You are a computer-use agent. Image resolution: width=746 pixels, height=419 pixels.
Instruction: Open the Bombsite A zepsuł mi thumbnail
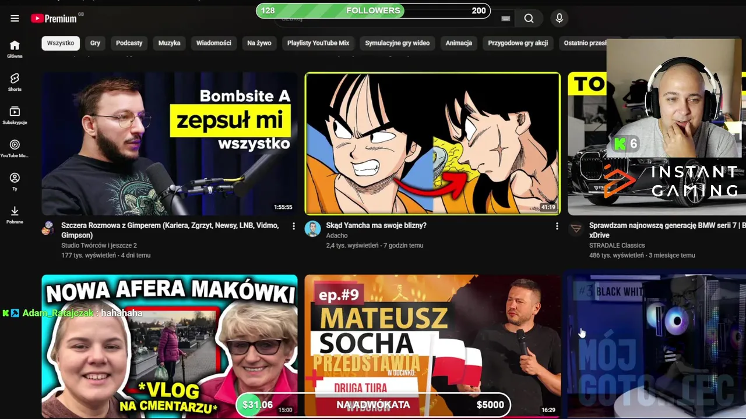point(170,144)
